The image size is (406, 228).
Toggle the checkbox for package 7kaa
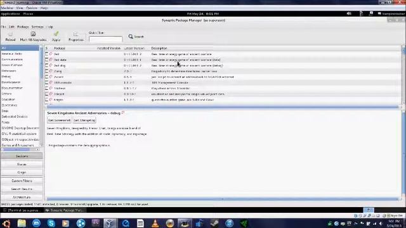tap(46, 54)
